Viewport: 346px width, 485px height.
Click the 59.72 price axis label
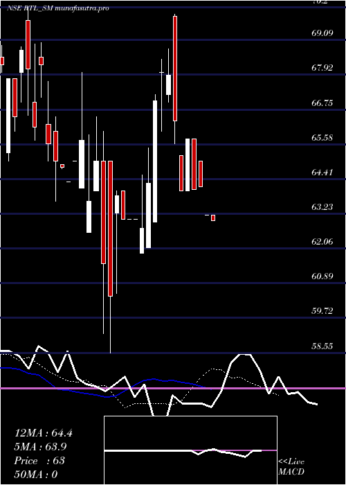322,311
